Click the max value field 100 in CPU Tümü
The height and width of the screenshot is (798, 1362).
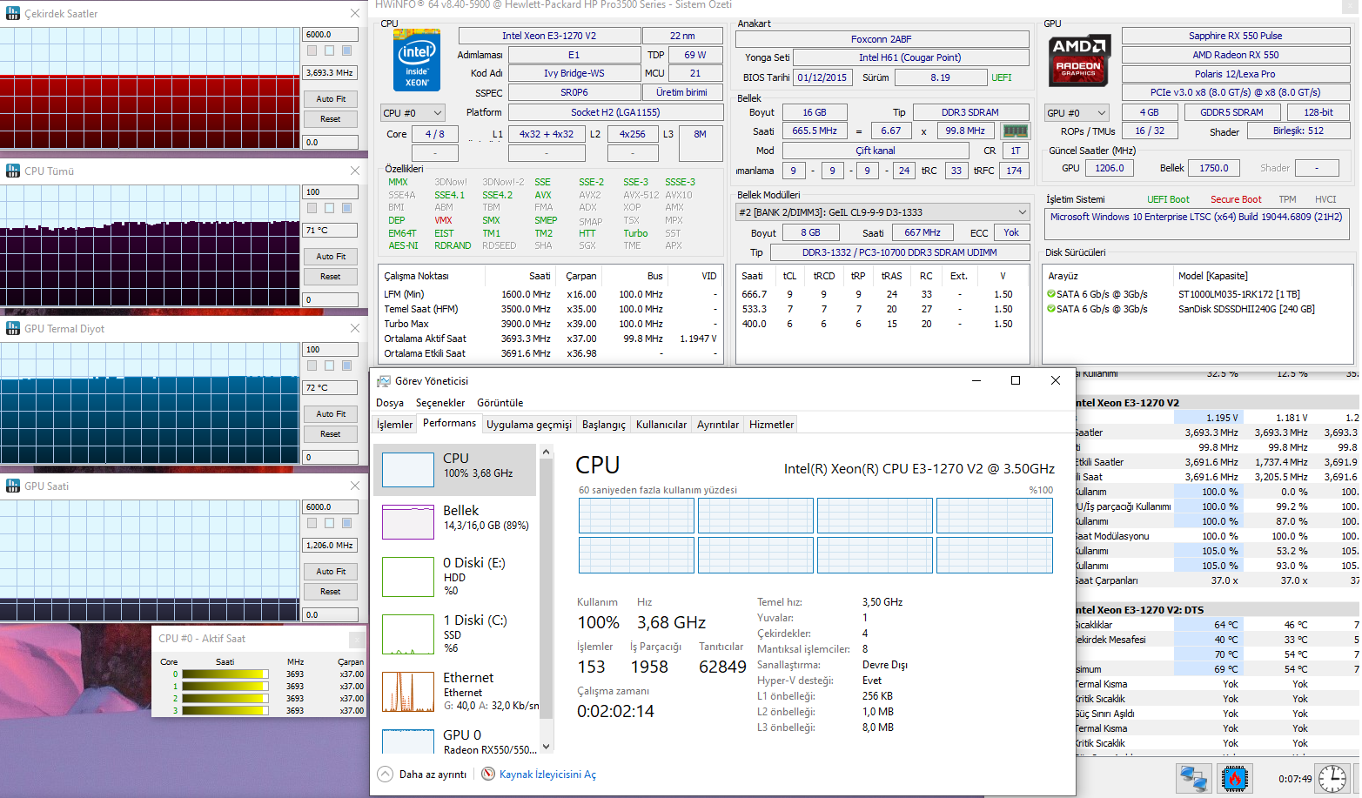[331, 192]
